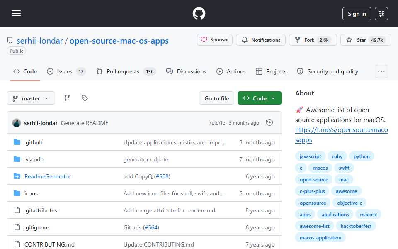Image resolution: width=398 pixels, height=249 pixels.
Task: Select the c topic tag
Action: click(301, 168)
